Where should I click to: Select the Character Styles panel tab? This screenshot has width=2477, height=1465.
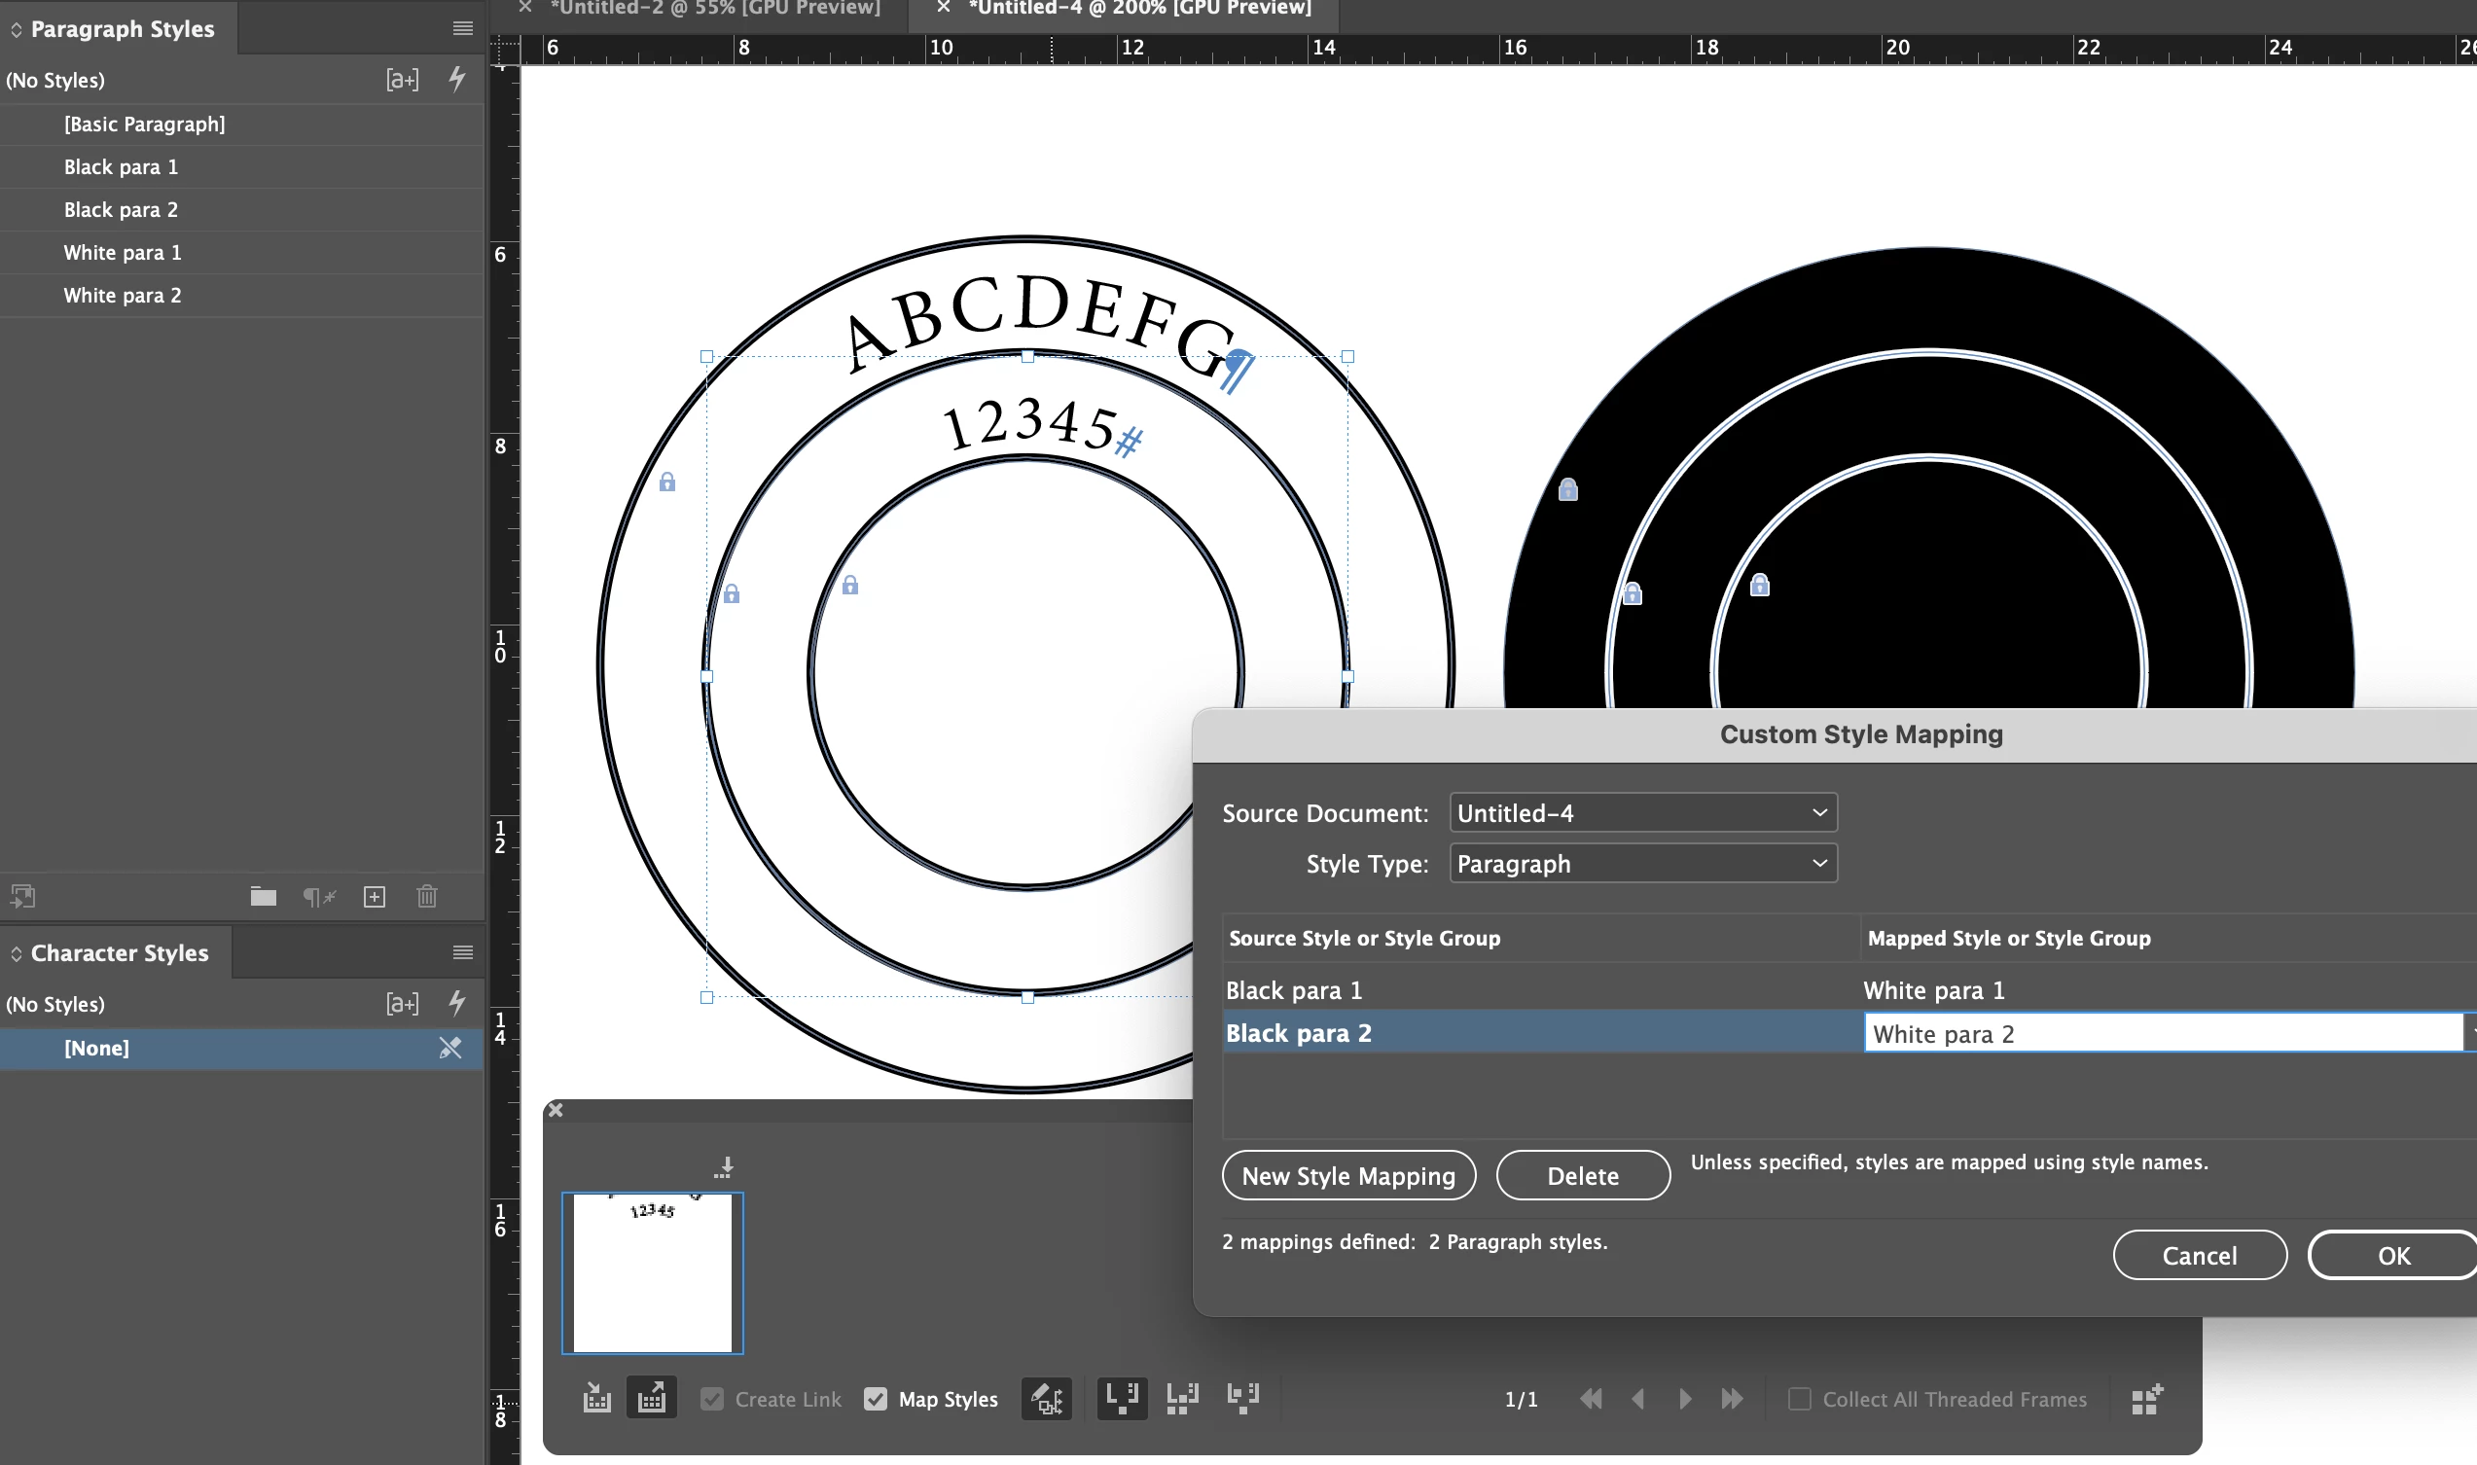coord(120,952)
